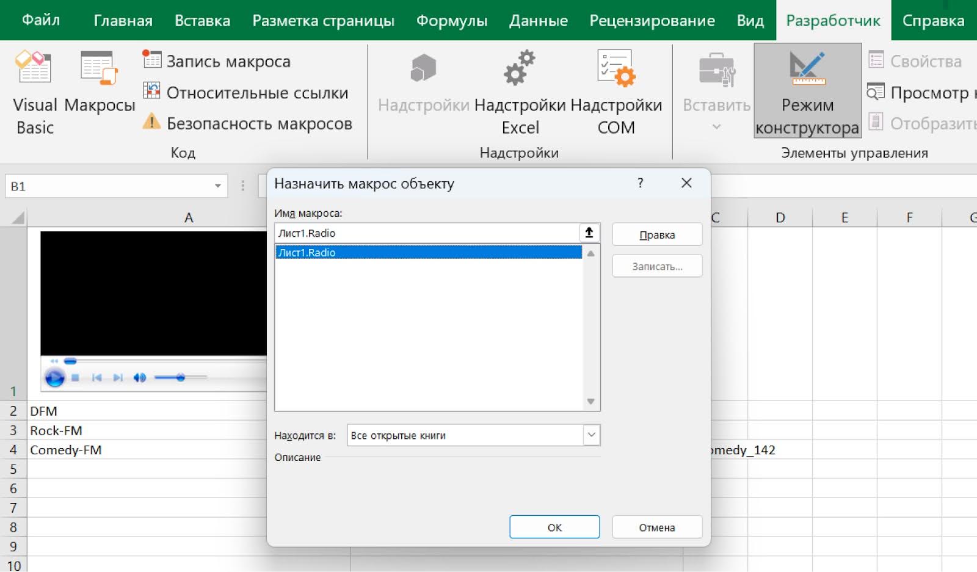Click the Надстройки icon in the ribbon
The image size is (977, 572).
pos(422,92)
